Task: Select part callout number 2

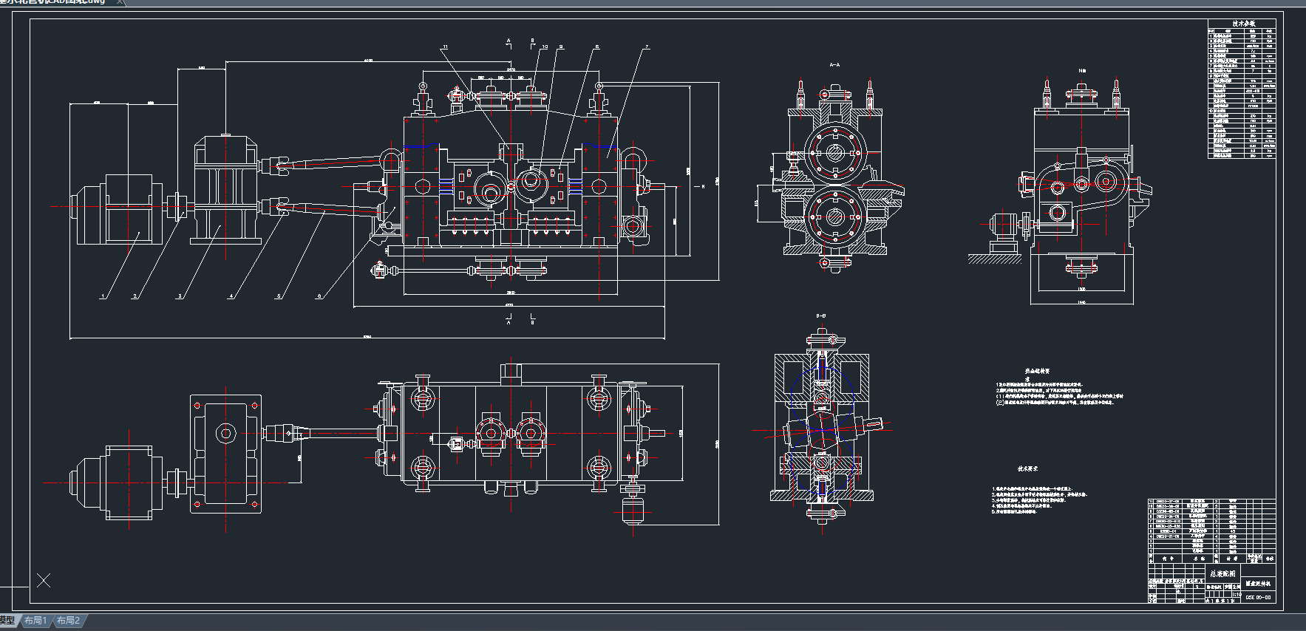Action: pyautogui.click(x=135, y=296)
